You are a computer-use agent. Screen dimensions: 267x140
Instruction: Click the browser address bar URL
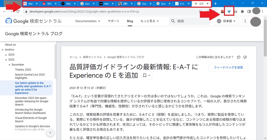tap(84, 12)
